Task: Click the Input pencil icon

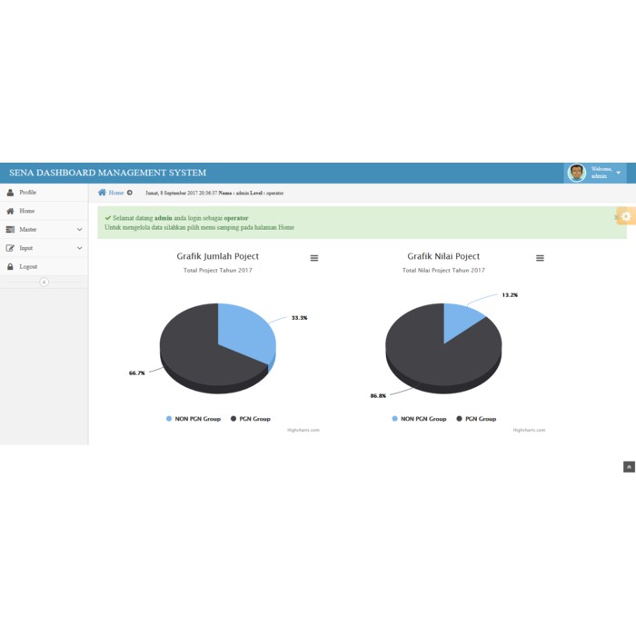Action: (10, 248)
